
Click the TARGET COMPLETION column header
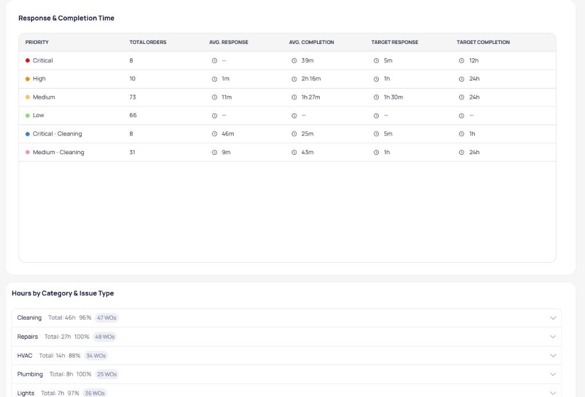point(483,42)
